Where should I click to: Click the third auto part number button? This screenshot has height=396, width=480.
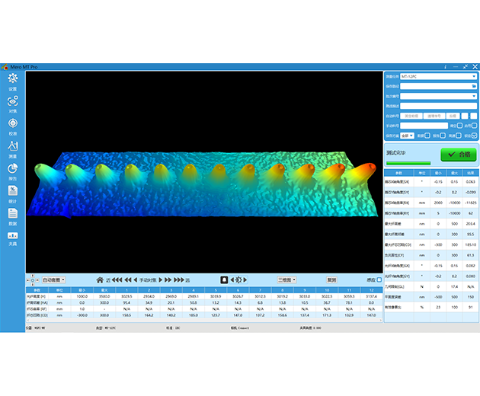(453, 116)
